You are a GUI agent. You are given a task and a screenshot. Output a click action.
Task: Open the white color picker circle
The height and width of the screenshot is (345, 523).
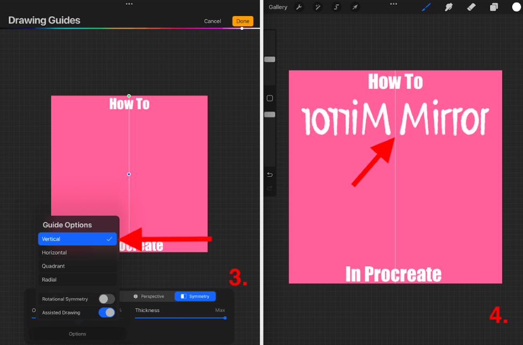[517, 7]
